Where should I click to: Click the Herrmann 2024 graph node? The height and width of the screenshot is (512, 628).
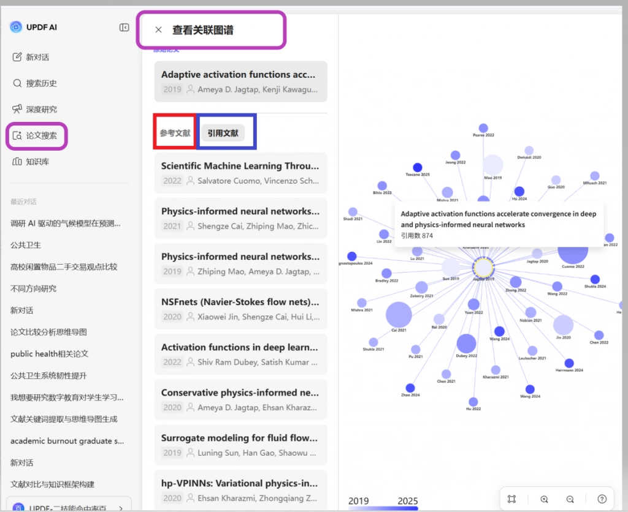pos(569,363)
